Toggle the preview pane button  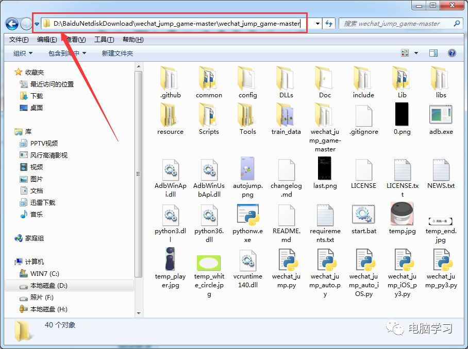point(433,53)
